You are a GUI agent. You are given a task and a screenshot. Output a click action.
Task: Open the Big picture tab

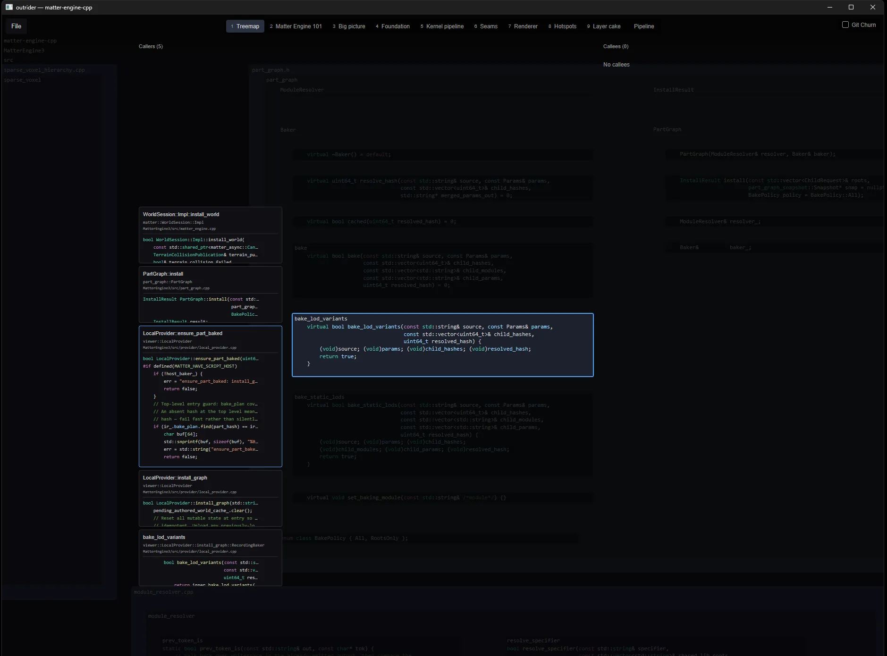click(349, 26)
